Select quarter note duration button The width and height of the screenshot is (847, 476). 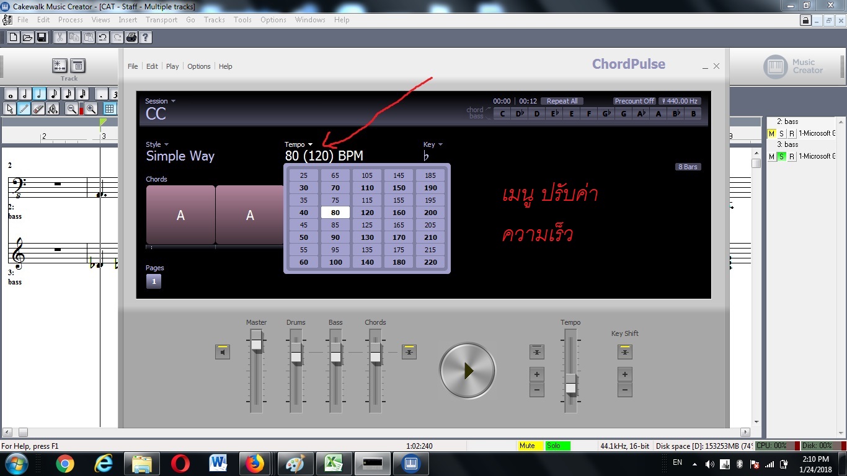click(x=39, y=94)
